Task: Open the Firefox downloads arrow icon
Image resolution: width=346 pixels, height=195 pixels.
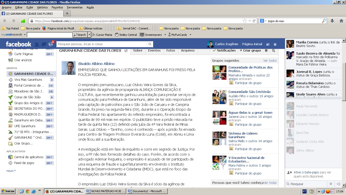Action: point(332,21)
